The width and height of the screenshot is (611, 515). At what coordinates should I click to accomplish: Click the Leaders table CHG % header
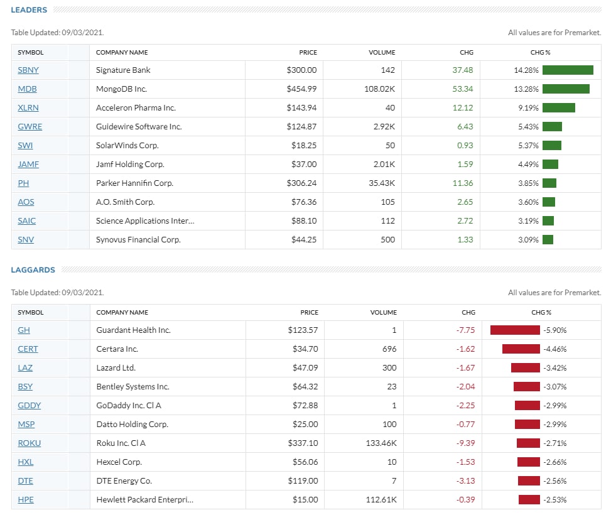click(541, 52)
